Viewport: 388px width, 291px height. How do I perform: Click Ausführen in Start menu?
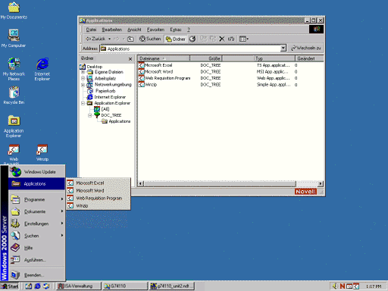tap(36, 260)
